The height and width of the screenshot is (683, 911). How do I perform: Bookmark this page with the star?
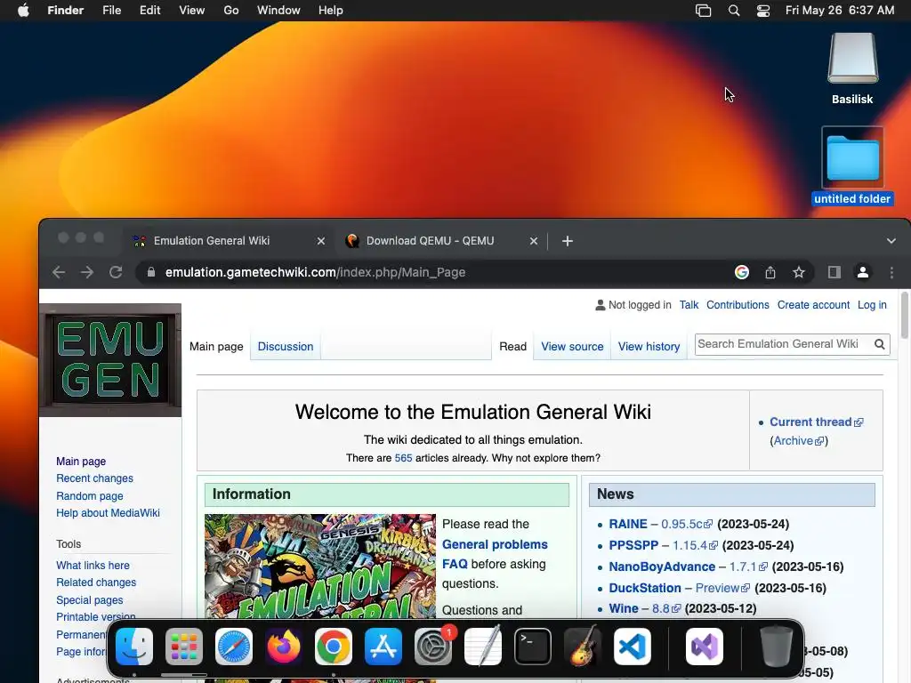point(799,272)
